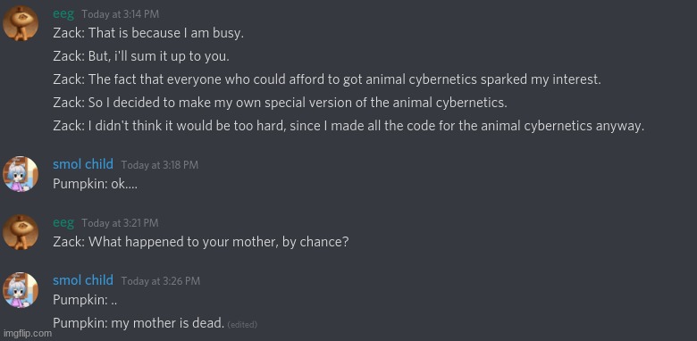Select the message 'That is because I am busy.'

[x=148, y=33]
